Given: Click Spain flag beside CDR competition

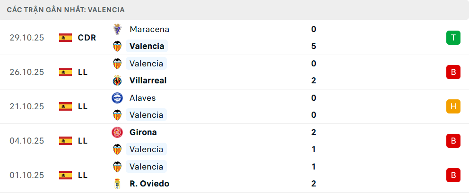Looking at the screenshot, I should click(x=65, y=38).
